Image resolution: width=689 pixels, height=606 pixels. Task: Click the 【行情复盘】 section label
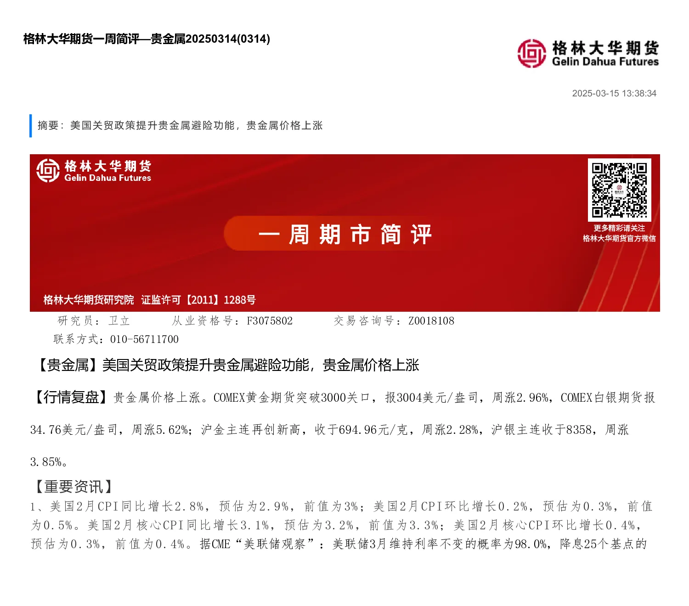(70, 397)
